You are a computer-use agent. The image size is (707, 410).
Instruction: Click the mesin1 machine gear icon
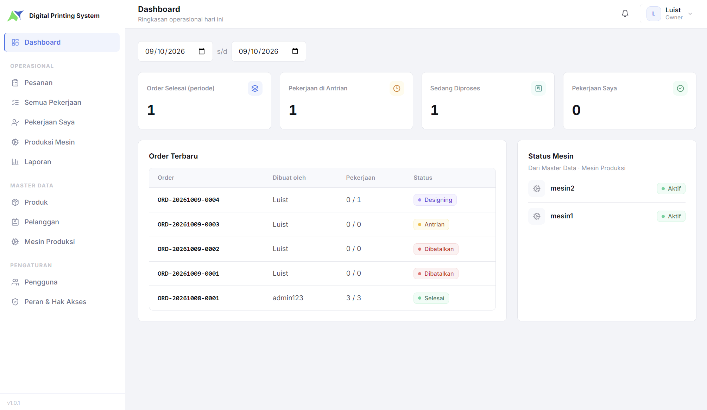537,216
